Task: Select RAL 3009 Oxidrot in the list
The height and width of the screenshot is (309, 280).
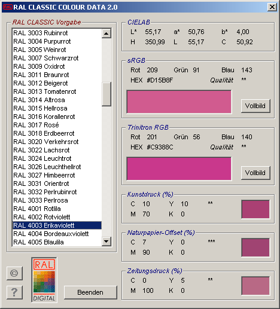Action: [57, 66]
